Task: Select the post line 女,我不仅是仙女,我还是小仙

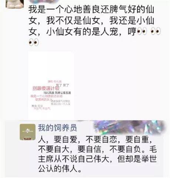Action: (91, 20)
